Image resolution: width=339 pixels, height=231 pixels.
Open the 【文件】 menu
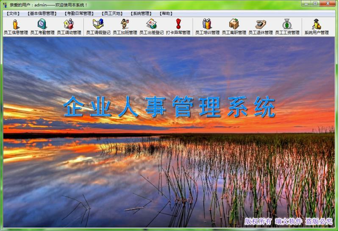13,14
